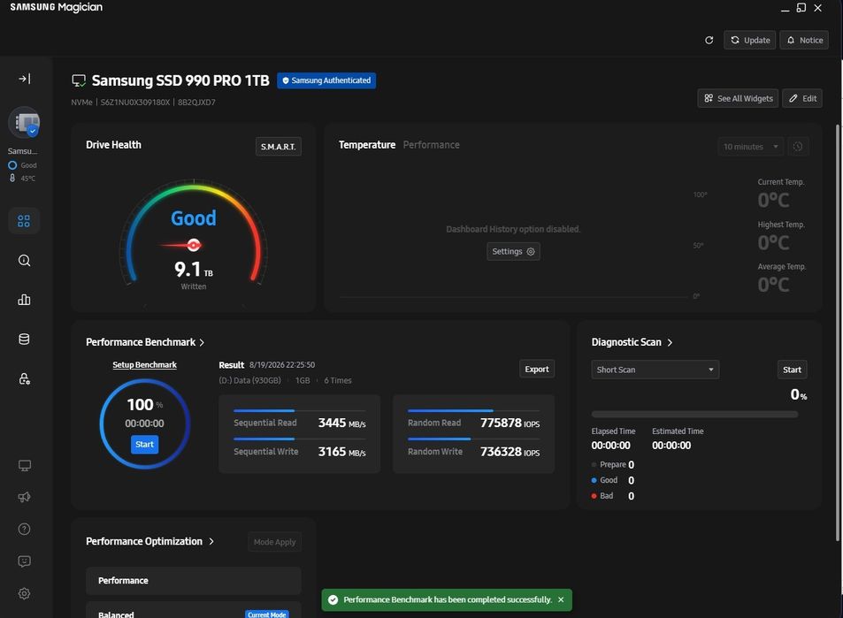Click the Update button
The width and height of the screenshot is (843, 618).
(x=750, y=41)
